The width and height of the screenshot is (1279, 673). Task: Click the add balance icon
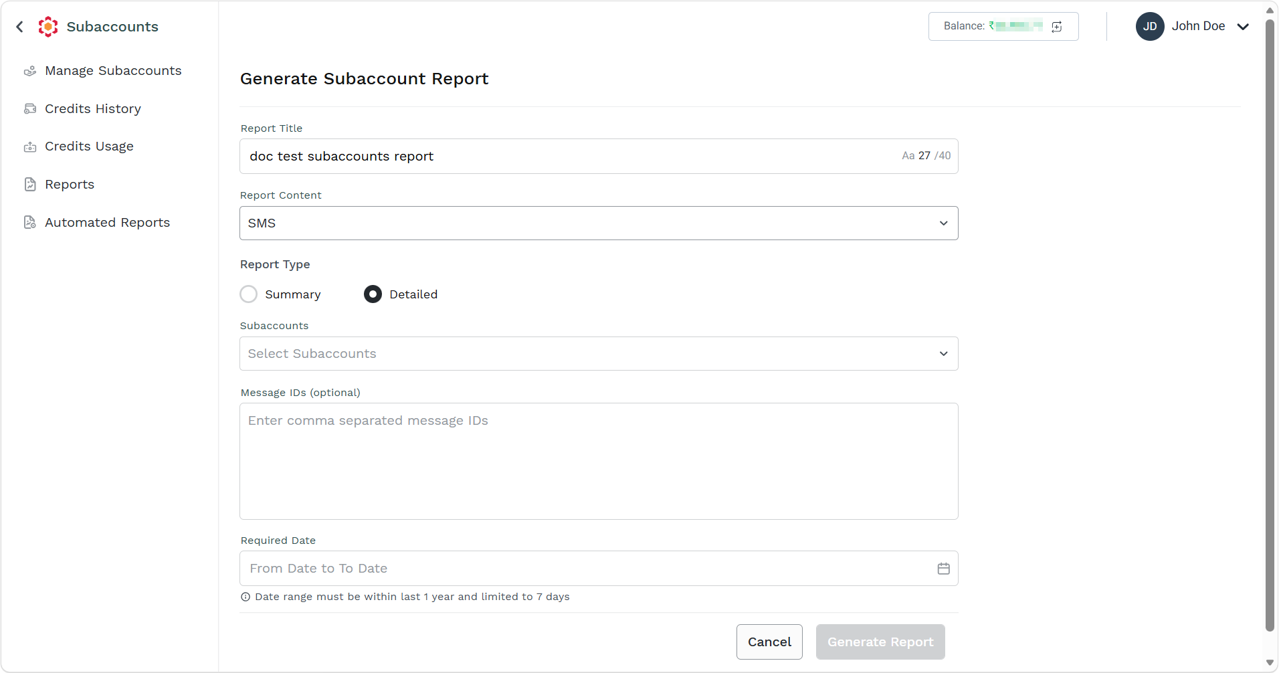[x=1057, y=27]
